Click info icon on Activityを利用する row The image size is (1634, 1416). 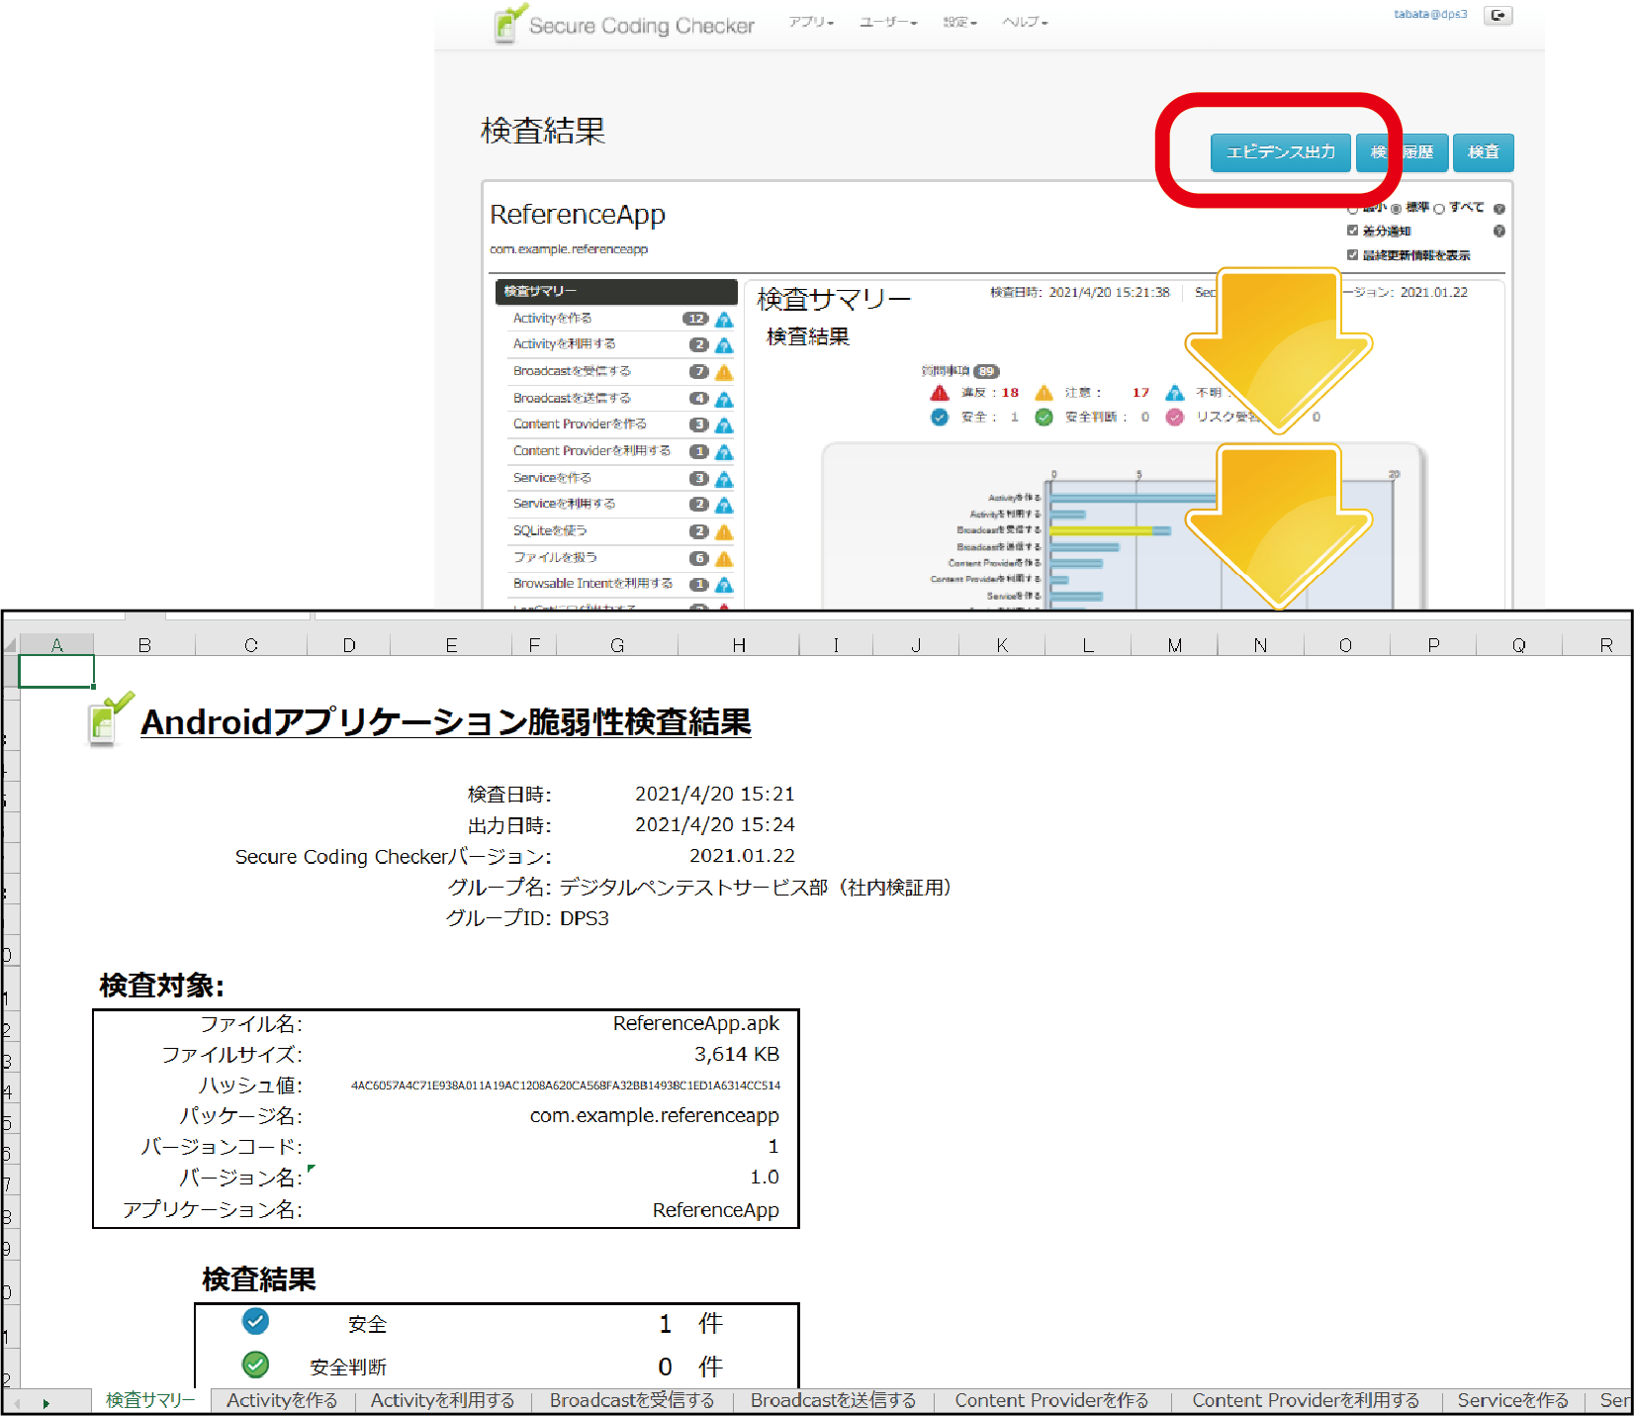point(724,345)
